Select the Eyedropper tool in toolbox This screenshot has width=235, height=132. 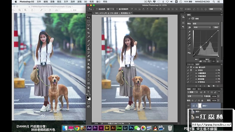tap(89, 37)
